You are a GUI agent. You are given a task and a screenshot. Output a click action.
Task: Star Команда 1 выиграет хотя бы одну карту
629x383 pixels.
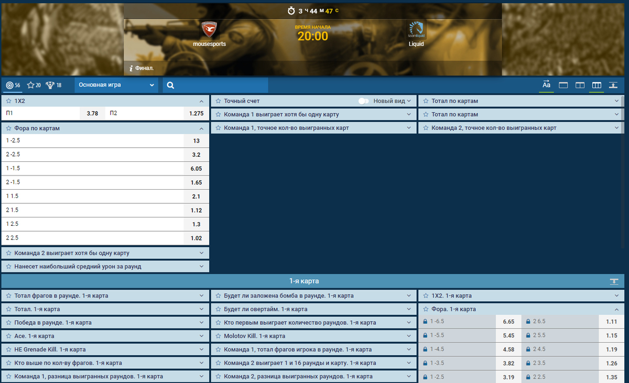[218, 114]
